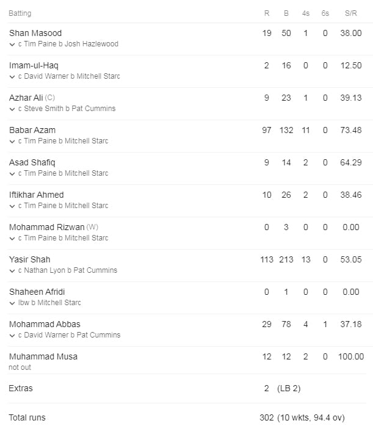Open Babar Azam player name
The width and height of the screenshot is (373, 426).
pos(32,130)
